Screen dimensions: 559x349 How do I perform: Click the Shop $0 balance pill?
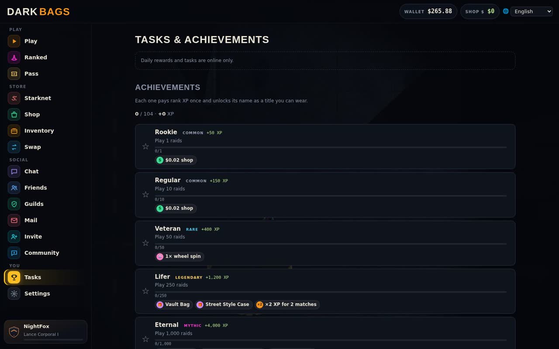[480, 11]
